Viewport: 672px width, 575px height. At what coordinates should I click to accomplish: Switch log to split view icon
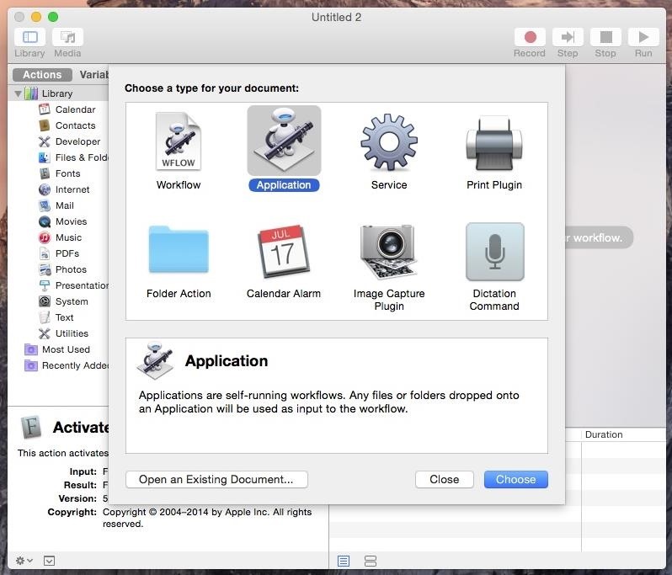point(371,561)
